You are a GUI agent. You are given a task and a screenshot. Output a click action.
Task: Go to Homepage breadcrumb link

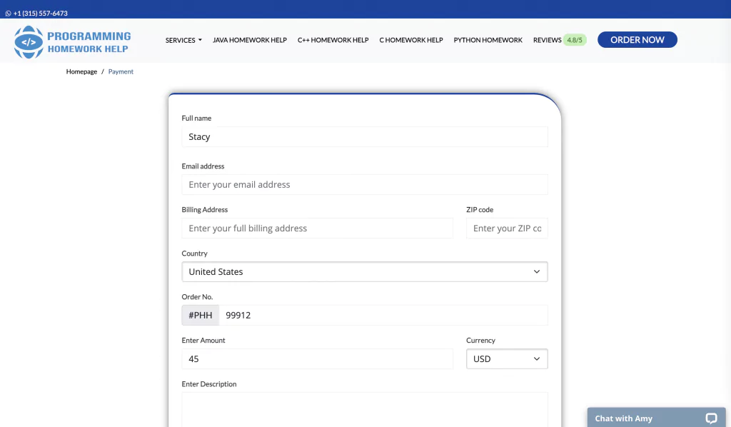coord(81,72)
